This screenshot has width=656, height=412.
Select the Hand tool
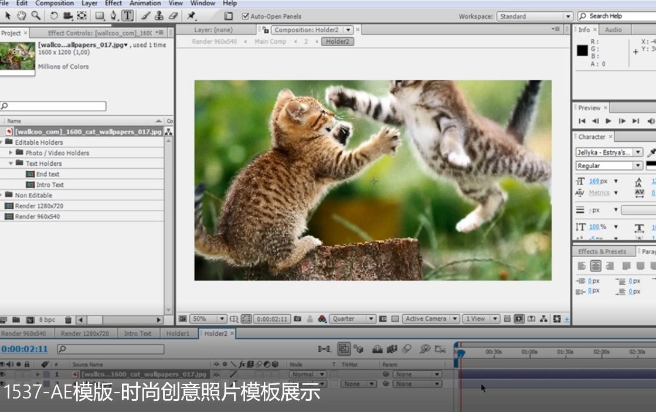[21, 16]
